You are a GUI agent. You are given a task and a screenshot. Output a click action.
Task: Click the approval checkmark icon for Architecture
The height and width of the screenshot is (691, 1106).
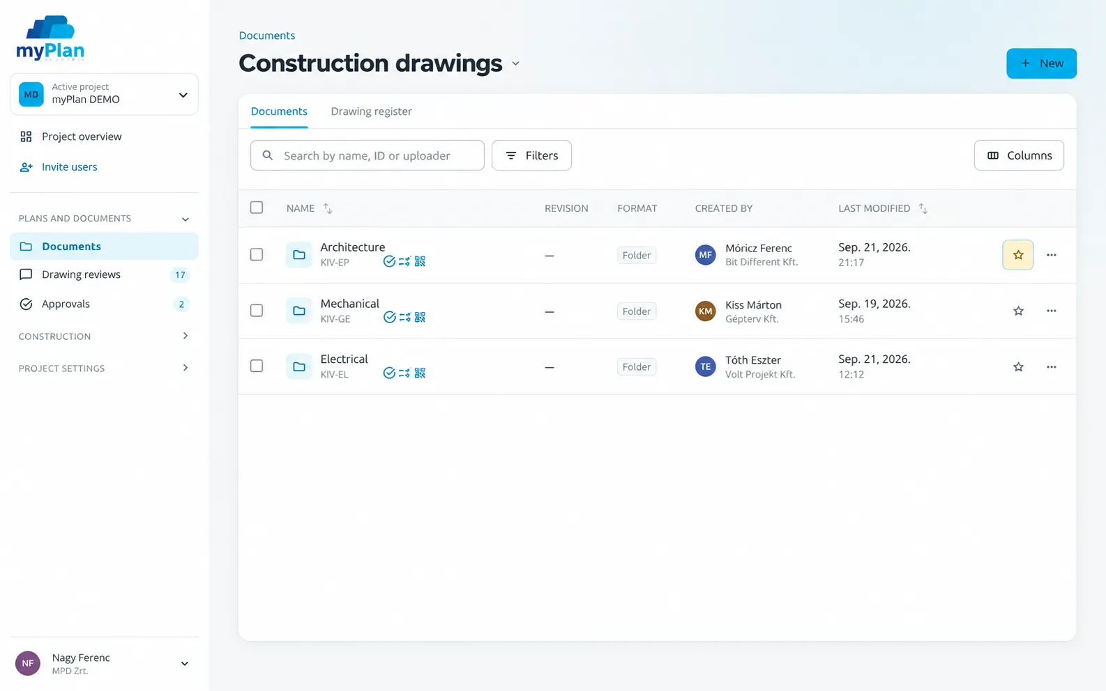point(389,261)
